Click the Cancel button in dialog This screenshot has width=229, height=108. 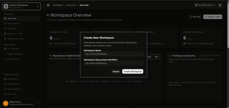point(116,71)
